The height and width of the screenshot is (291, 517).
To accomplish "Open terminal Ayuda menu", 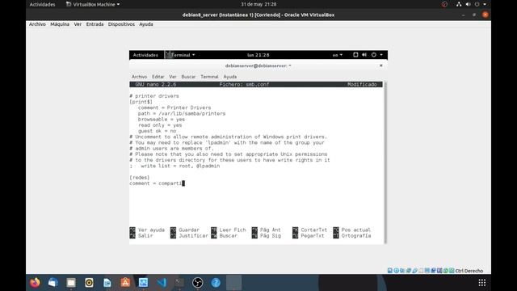I will 229,77.
